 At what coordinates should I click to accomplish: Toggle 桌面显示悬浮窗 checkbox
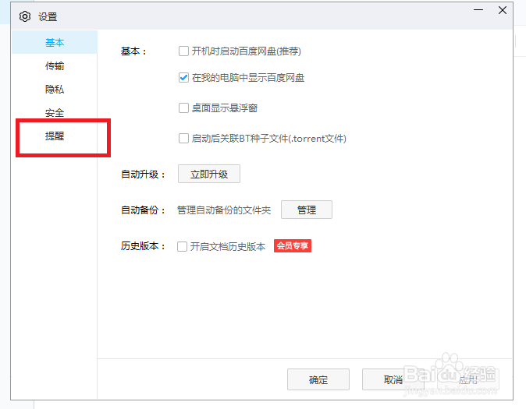pos(183,108)
